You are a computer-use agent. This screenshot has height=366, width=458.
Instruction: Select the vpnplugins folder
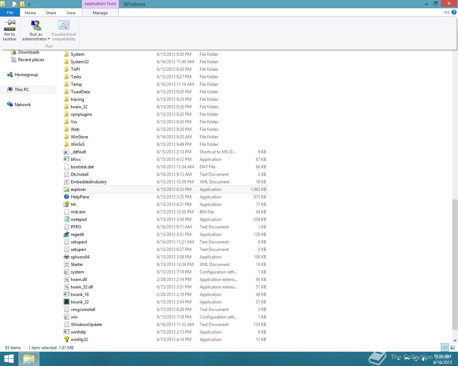point(165,114)
